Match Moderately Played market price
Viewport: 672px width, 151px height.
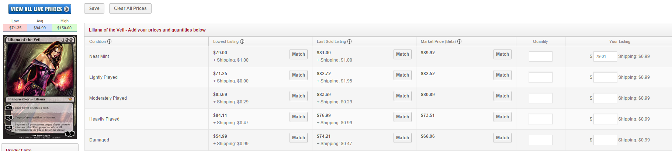tap(502, 96)
